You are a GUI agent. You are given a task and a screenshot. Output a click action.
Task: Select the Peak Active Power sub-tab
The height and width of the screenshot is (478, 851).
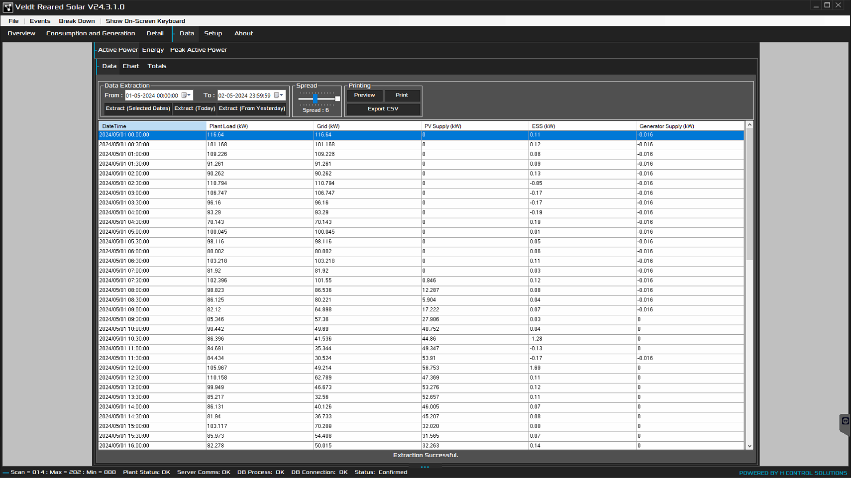coord(199,50)
